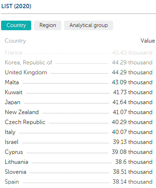The image size is (156, 188).
Task: Select Spain at the list bottom
Action: pyautogui.click(x=79, y=182)
